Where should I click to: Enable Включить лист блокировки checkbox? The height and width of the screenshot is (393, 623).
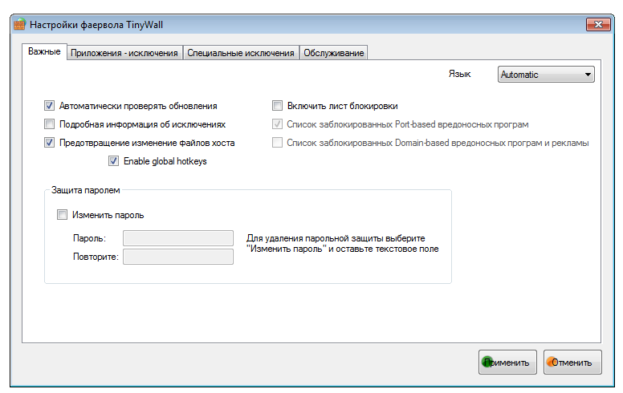pyautogui.click(x=277, y=106)
